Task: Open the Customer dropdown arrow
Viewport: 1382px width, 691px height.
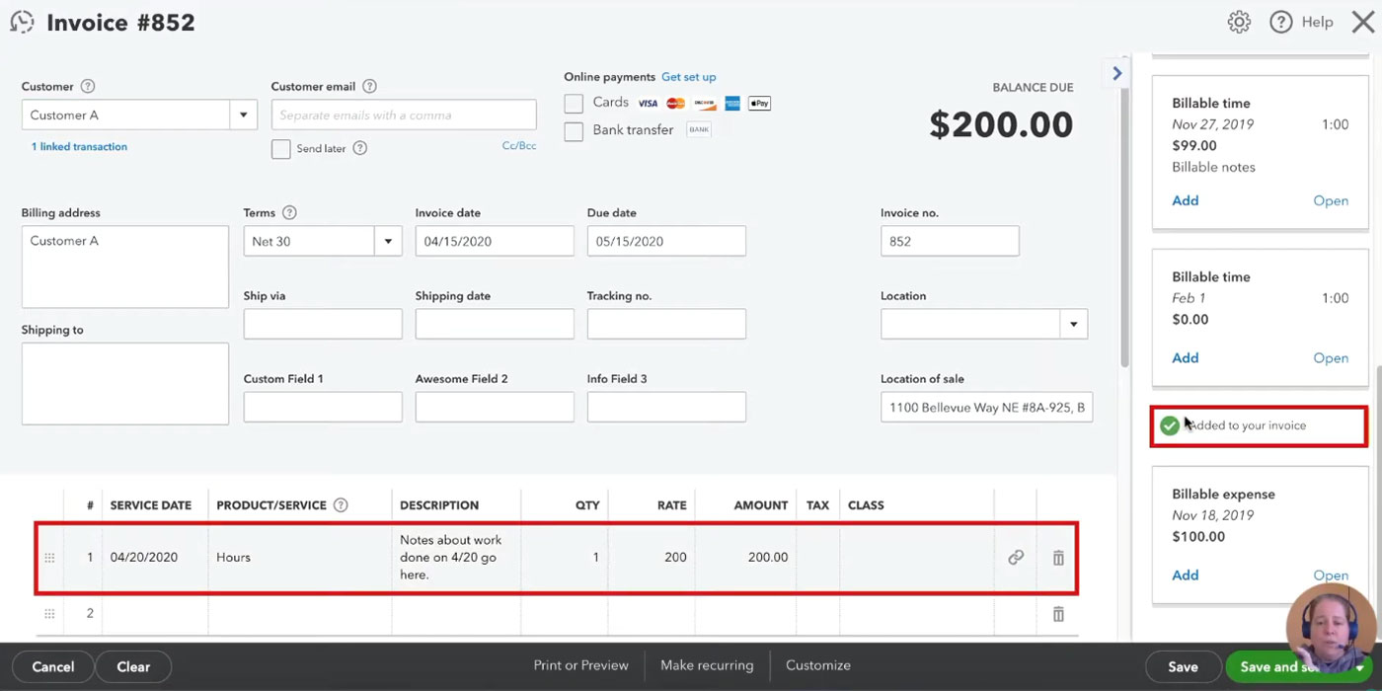Action: click(x=243, y=115)
